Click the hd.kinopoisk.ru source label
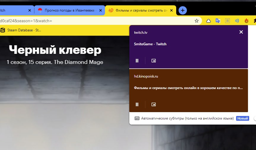Image resolution: width=256 pixels, height=150 pixels. click(146, 76)
